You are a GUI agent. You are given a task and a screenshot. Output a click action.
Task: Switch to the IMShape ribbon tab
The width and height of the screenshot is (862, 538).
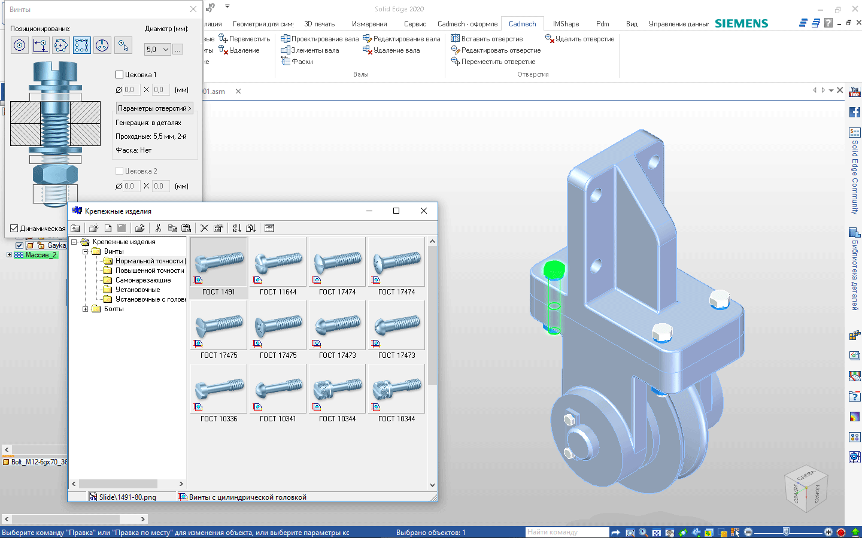coord(566,24)
